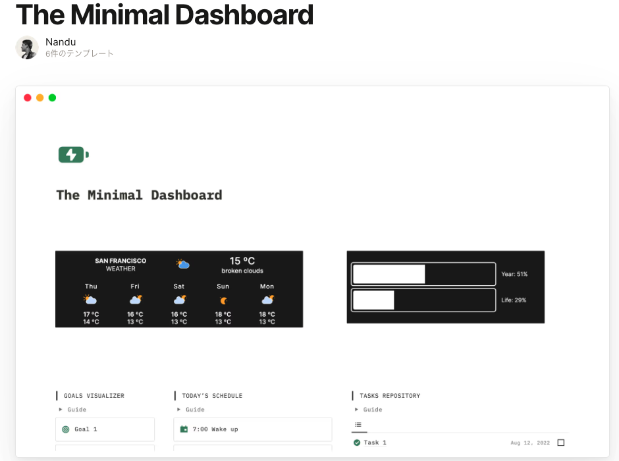This screenshot has width=619, height=461.
Task: Click the Nandu author name link
Action: coord(61,42)
